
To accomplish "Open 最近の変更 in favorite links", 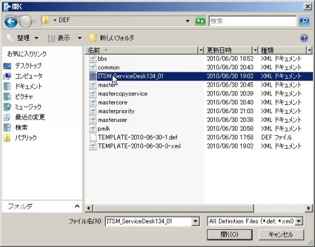I will (x=30, y=117).
